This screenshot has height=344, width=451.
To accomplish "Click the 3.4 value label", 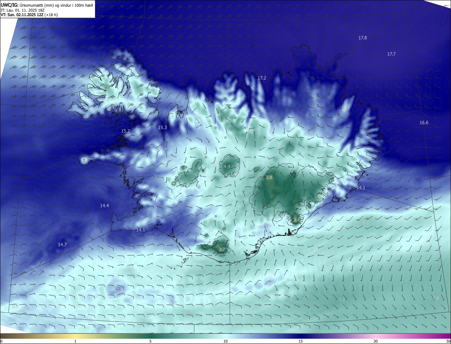I will click(x=296, y=220).
